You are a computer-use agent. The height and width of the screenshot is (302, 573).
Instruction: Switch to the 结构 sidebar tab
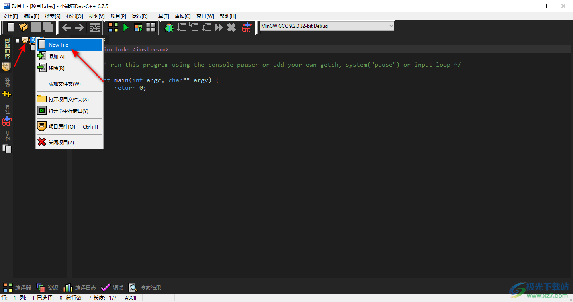(7, 86)
